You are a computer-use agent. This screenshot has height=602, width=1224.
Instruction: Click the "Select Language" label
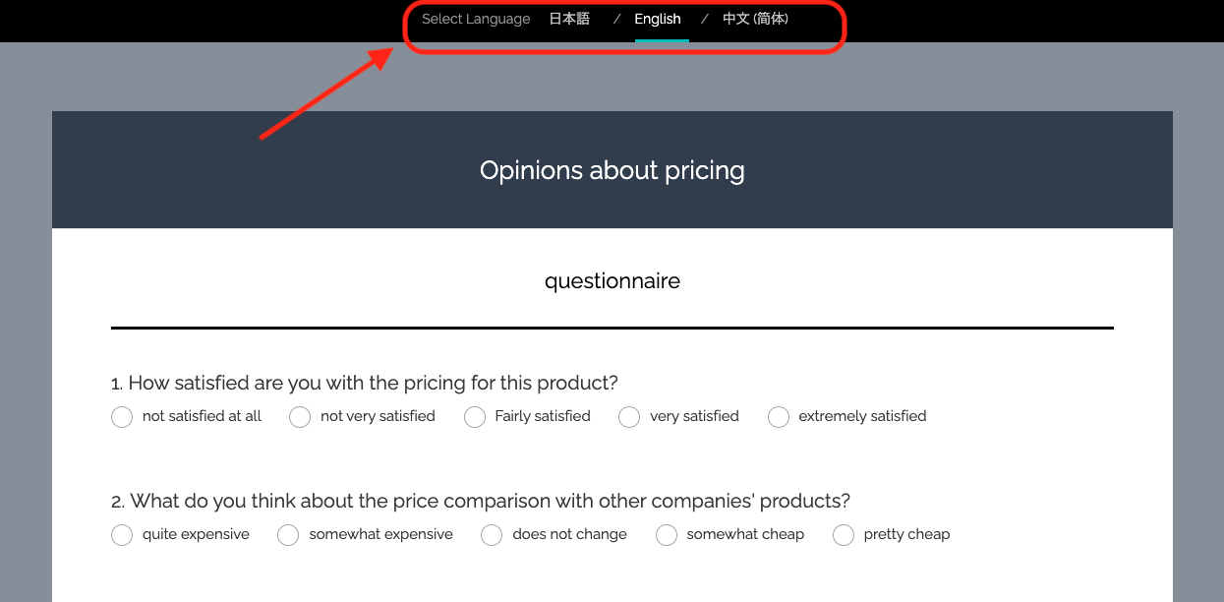coord(476,19)
